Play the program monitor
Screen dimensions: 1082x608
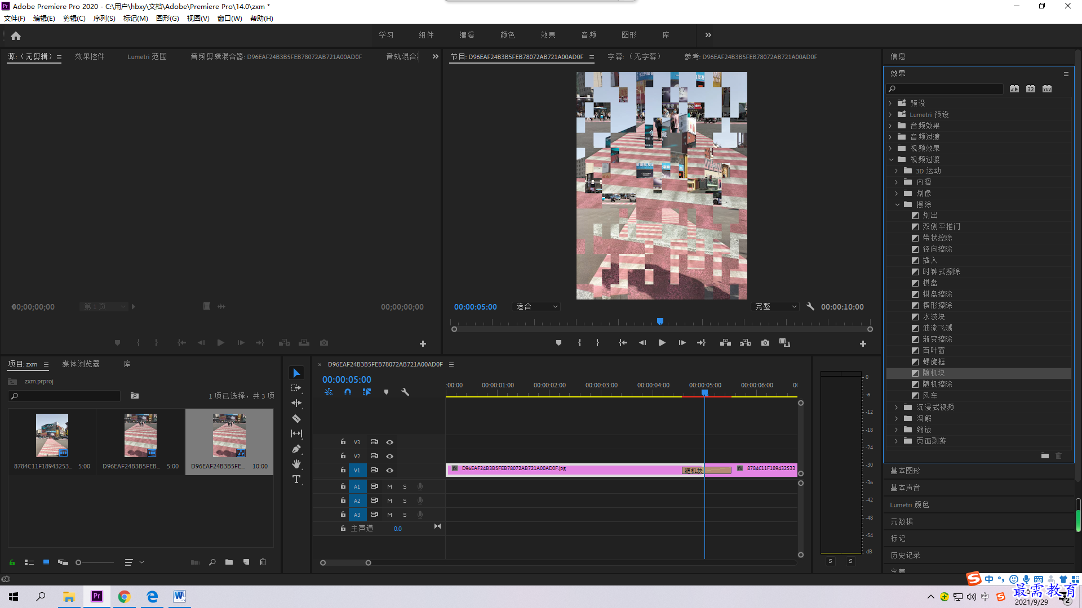662,343
